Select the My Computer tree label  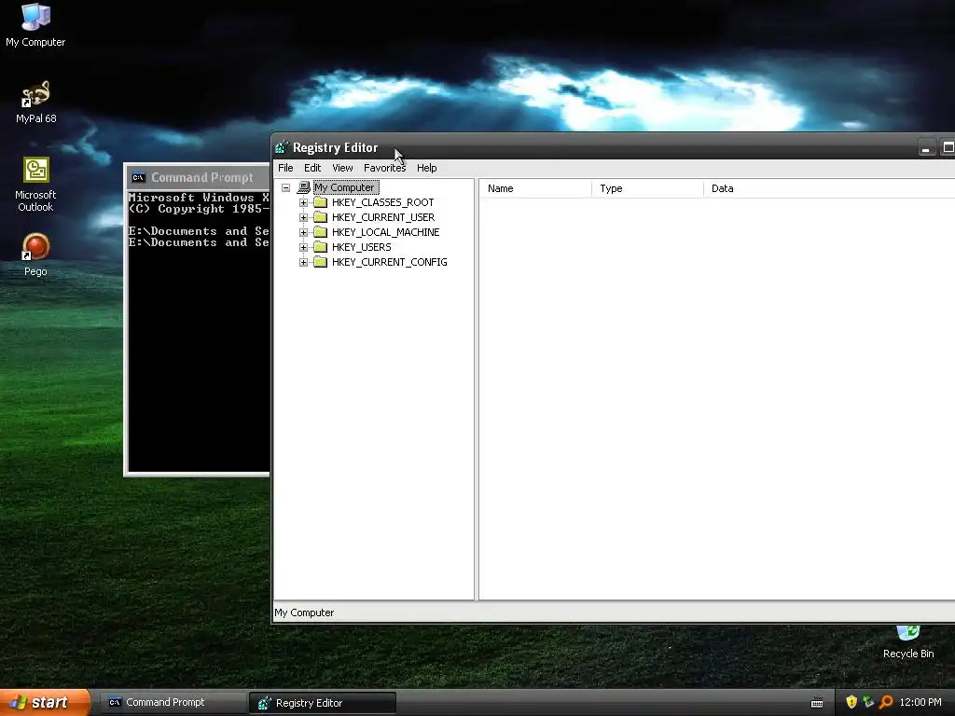tap(346, 187)
